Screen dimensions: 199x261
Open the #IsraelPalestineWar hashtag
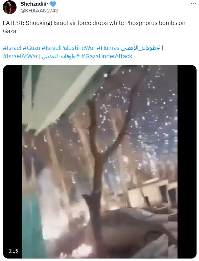pyautogui.click(x=69, y=48)
